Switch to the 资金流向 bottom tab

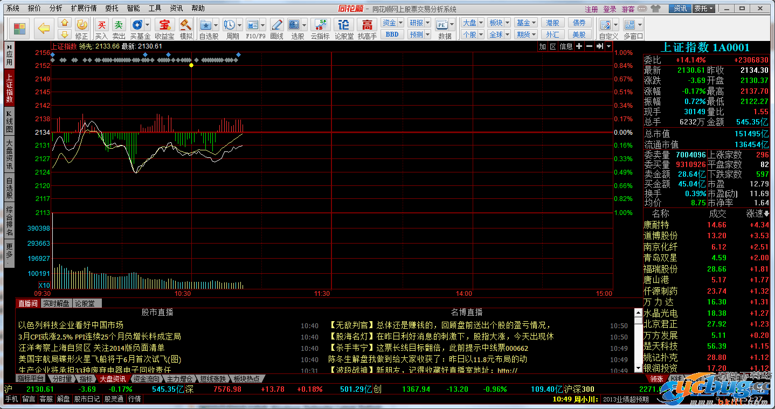[145, 379]
